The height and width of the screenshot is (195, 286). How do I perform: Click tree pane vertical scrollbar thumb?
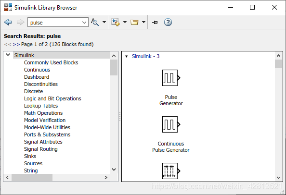tap(114, 67)
